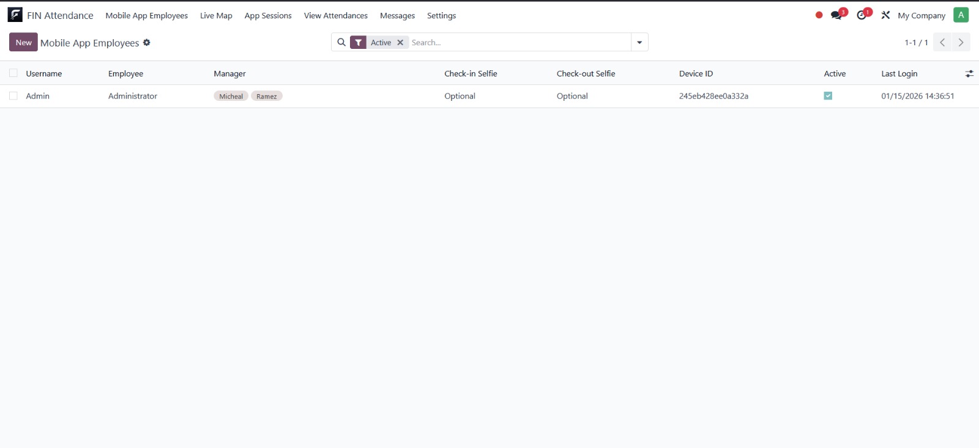The image size is (979, 448).
Task: Open the debug tools wrench icon
Action: [x=885, y=15]
